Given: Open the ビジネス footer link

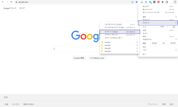Looking at the screenshot, I should coord(16,104).
